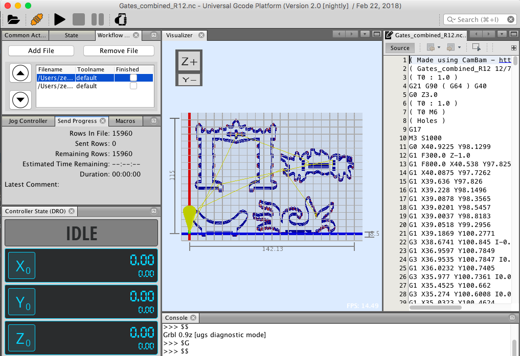
Task: Toggle rectangular selection in editor
Action: (477, 47)
